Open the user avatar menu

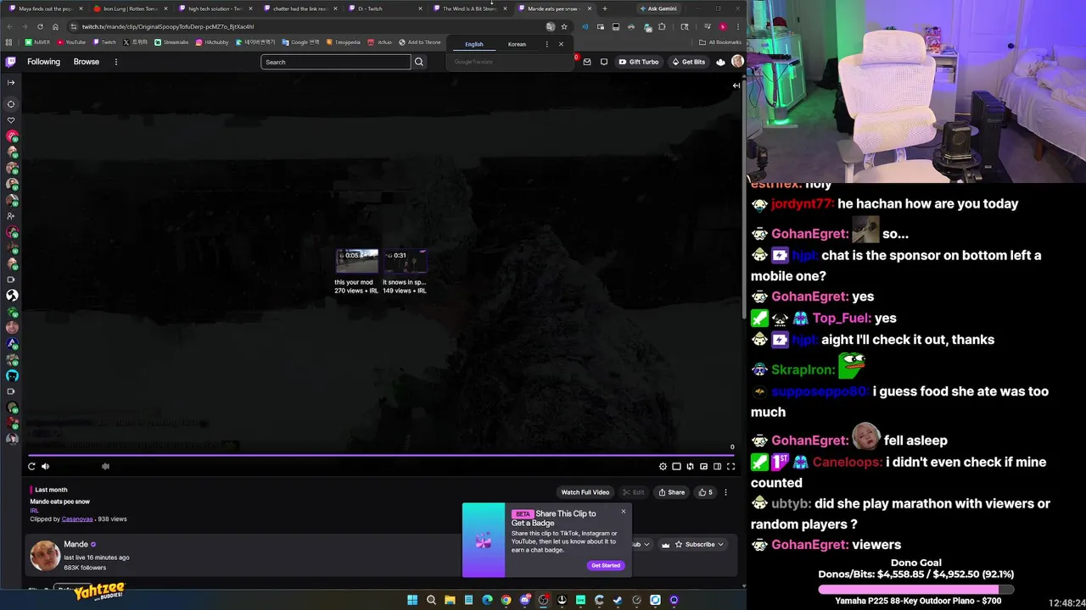pos(737,61)
